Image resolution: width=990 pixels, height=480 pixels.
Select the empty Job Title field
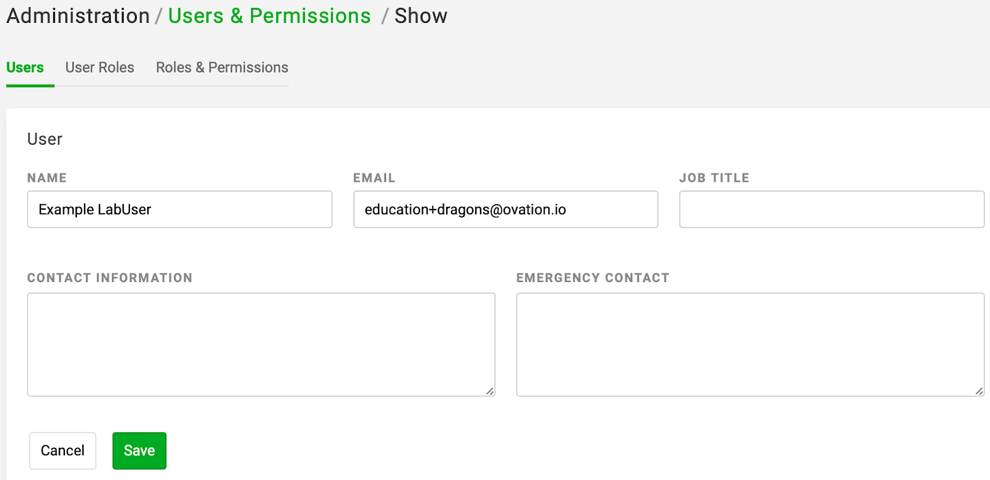(x=832, y=209)
